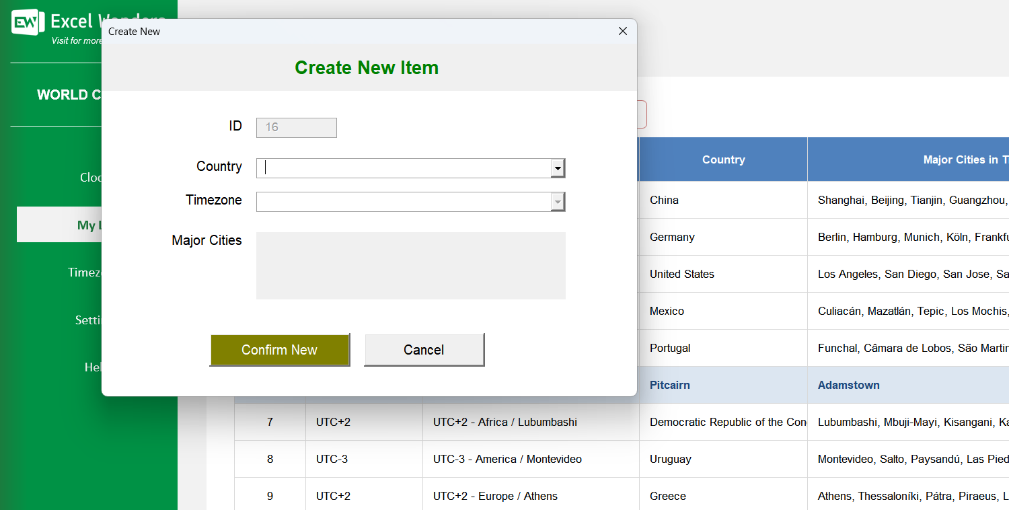Focus the Country text input
Screen dimensions: 1009x510
tap(403, 168)
